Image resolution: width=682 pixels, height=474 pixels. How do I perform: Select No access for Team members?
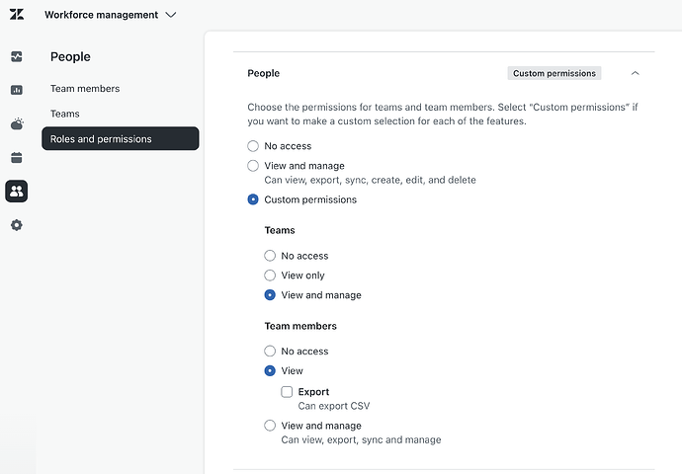(270, 351)
